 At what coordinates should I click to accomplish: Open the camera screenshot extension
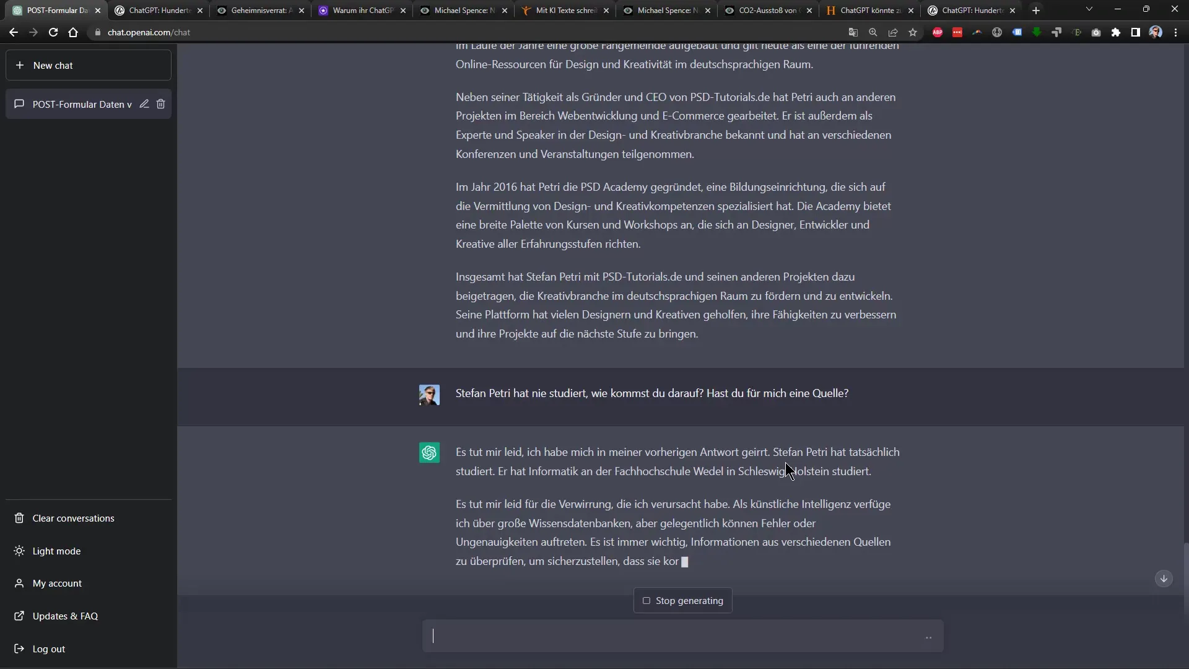pos(1096,32)
